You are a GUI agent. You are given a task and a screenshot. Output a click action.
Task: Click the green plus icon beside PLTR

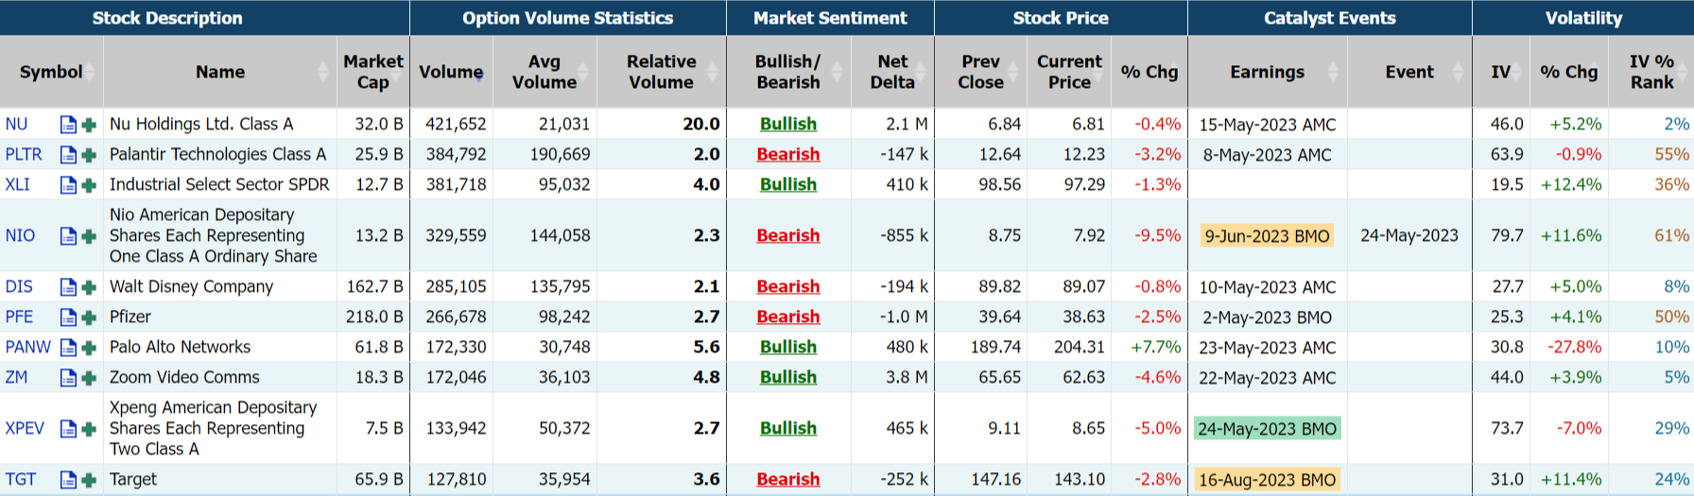[x=89, y=155]
